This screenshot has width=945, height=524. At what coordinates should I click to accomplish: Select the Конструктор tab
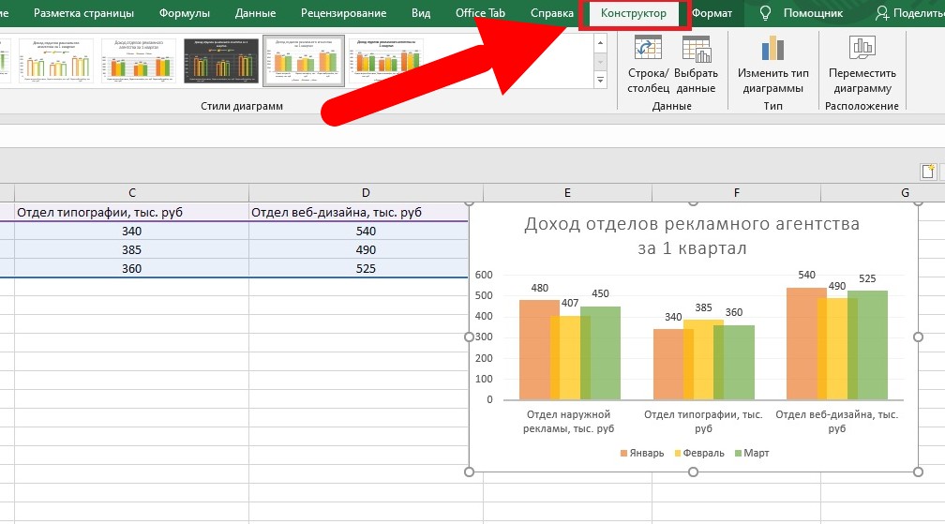click(x=634, y=13)
